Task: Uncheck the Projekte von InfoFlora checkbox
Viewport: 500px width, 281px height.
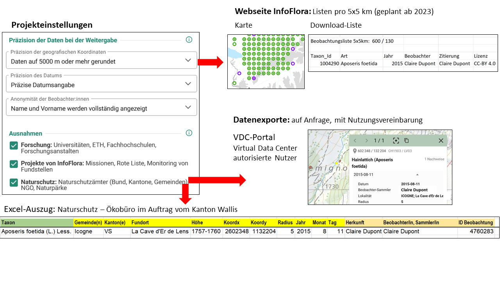Action: (x=14, y=164)
